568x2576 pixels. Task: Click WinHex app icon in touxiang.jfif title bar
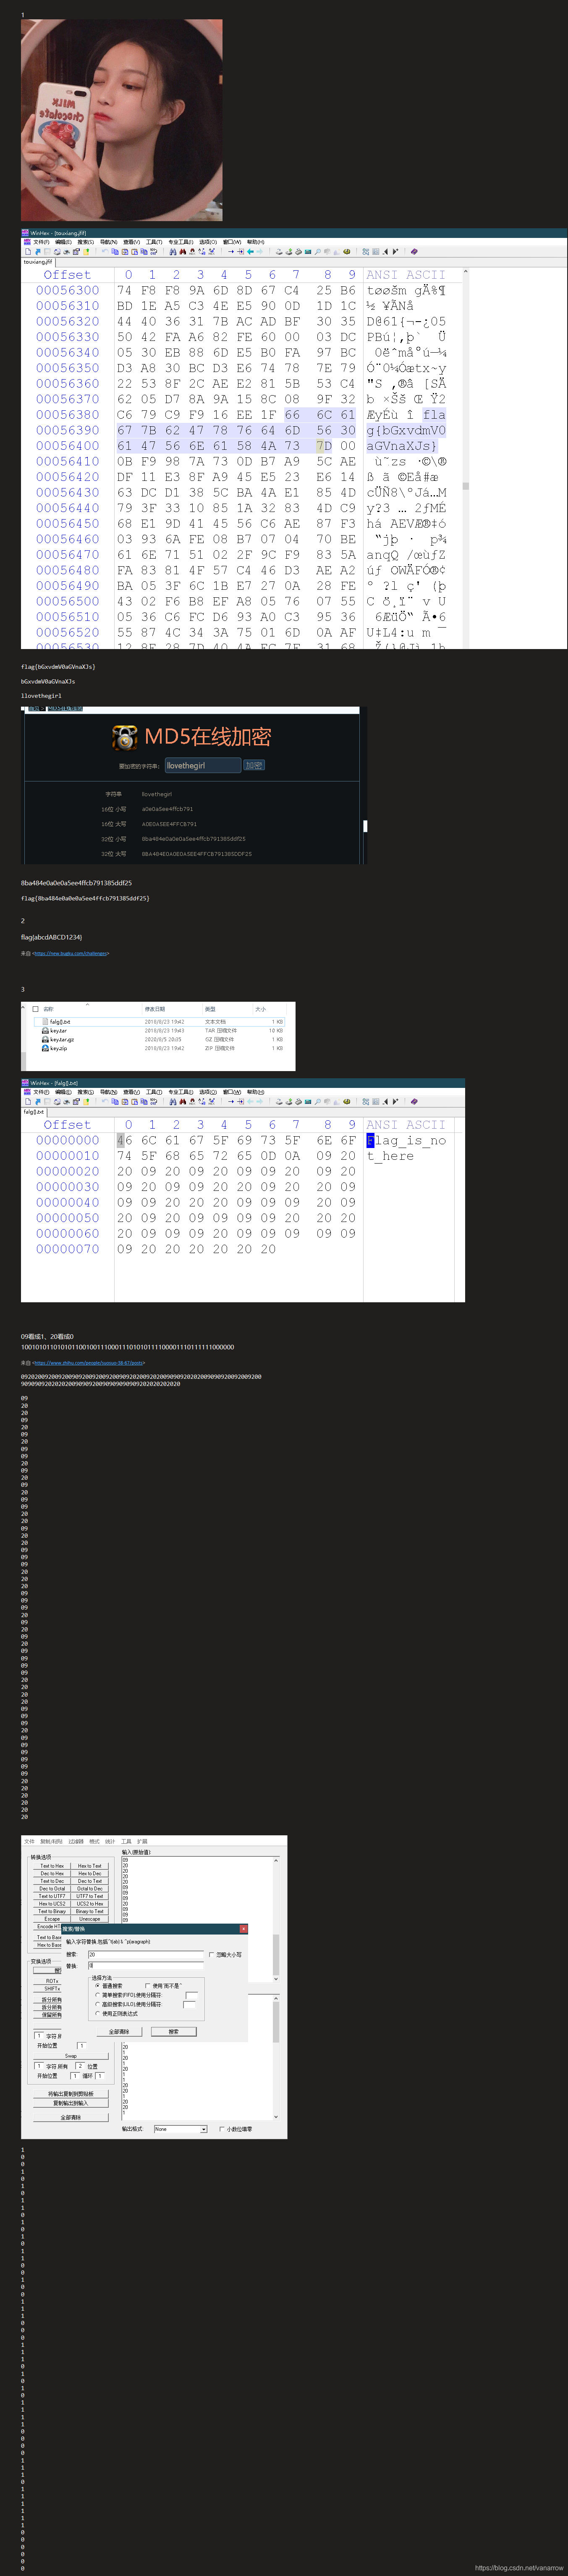(x=25, y=232)
